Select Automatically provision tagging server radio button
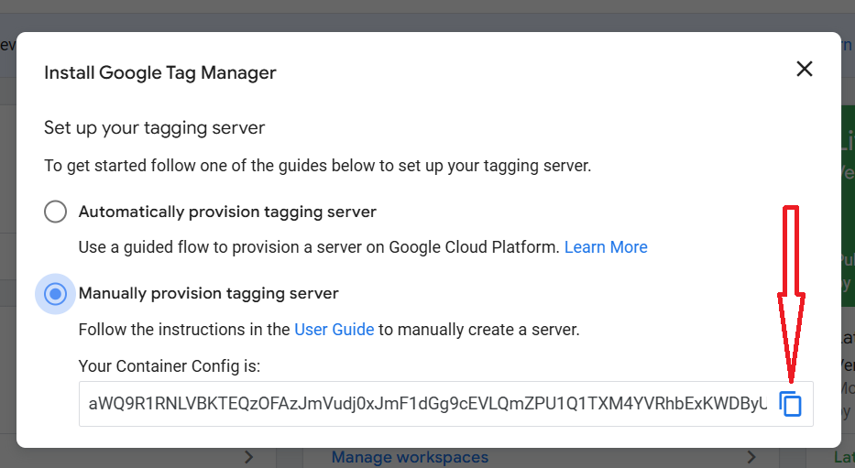The width and height of the screenshot is (855, 468). (x=56, y=212)
